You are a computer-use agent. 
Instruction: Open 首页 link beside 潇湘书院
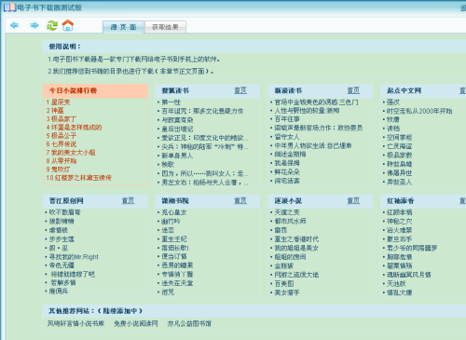(240, 200)
